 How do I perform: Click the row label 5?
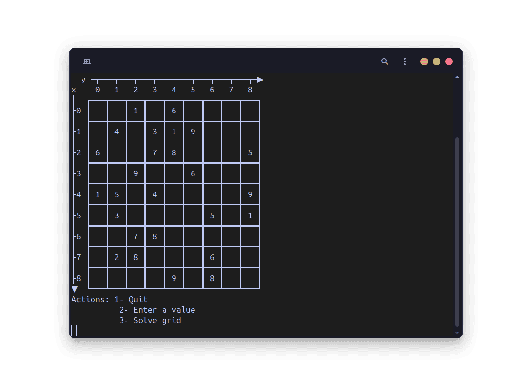(78, 215)
